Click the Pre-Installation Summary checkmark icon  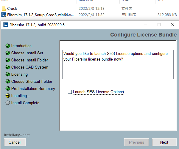pos(8,88)
